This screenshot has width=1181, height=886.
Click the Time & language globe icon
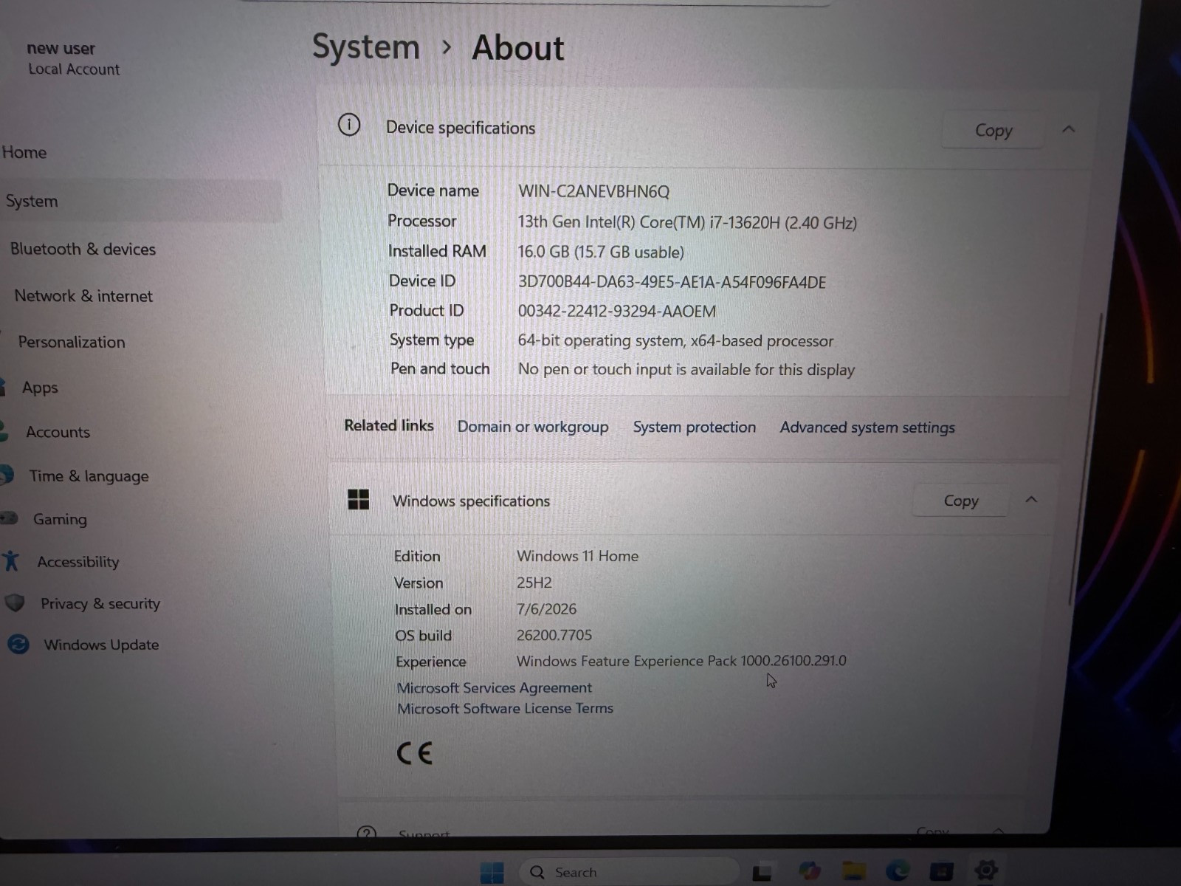click(x=7, y=475)
